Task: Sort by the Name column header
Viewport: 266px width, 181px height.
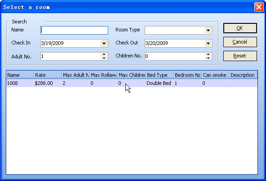Action: point(20,75)
